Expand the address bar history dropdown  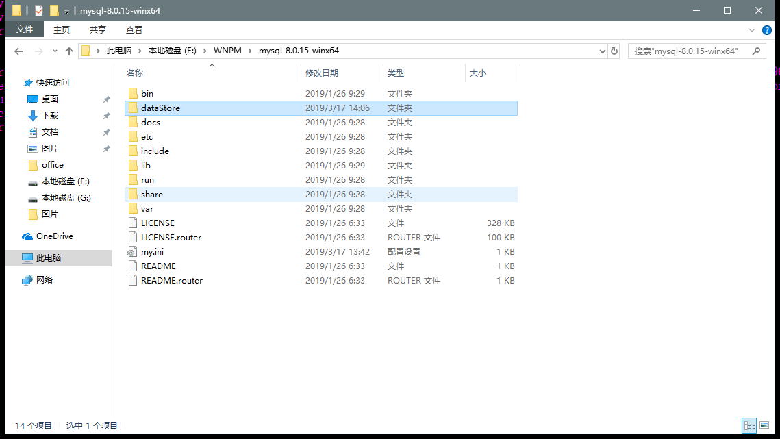click(602, 51)
